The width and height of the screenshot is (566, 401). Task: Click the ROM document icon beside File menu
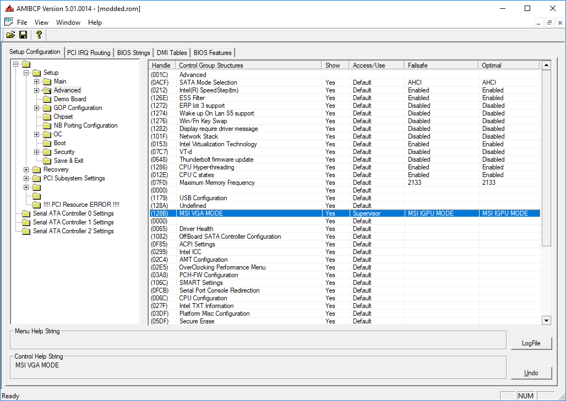9,23
